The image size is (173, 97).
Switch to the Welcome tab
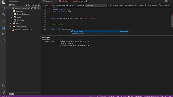49,1
